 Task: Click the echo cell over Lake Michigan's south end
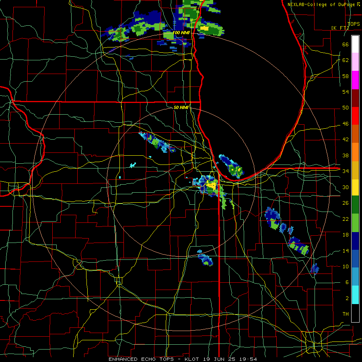click(x=232, y=166)
